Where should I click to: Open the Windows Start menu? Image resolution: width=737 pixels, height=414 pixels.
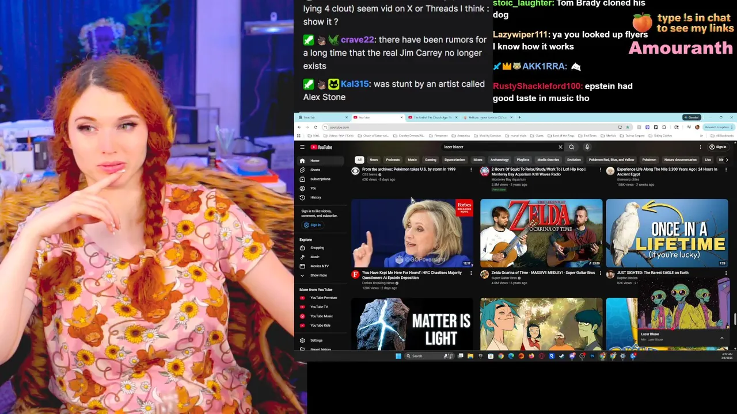point(398,356)
